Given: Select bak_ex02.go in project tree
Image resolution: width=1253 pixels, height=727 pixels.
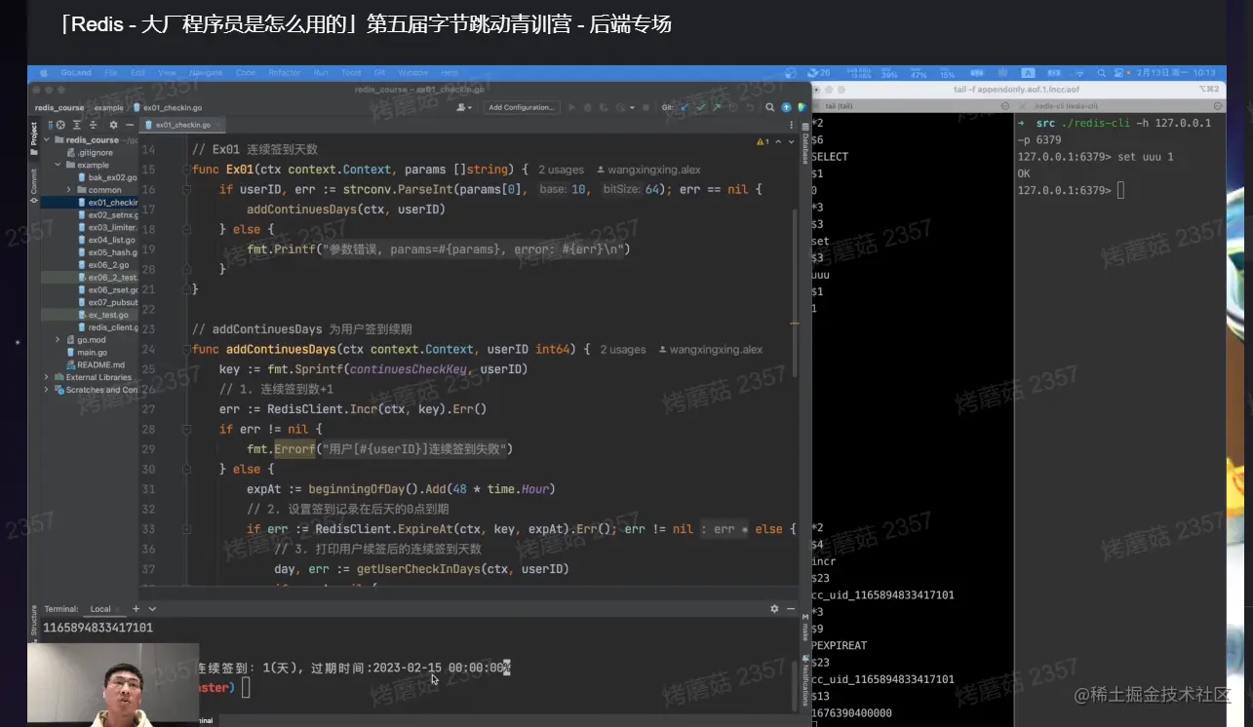Looking at the screenshot, I should click(x=108, y=177).
